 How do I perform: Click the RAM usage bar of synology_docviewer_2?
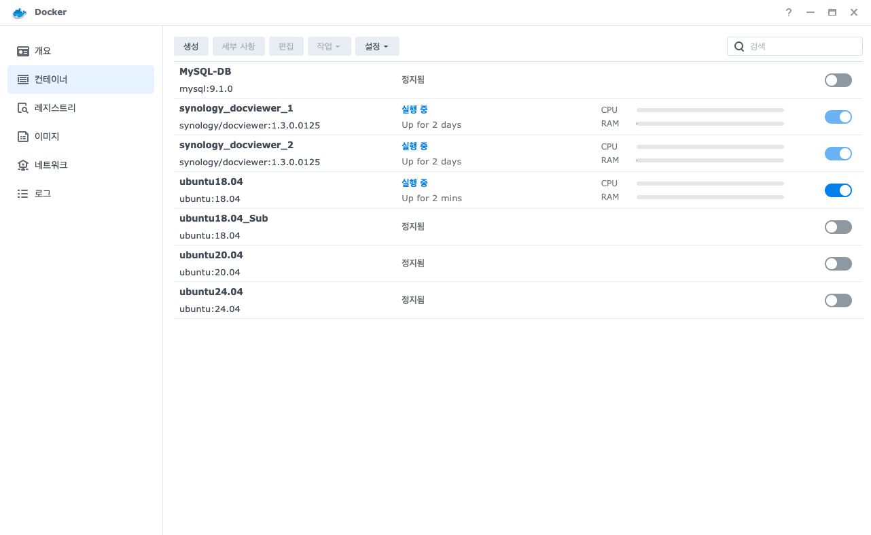pyautogui.click(x=710, y=160)
